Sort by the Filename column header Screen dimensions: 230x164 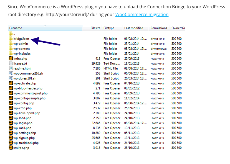(x=45, y=28)
